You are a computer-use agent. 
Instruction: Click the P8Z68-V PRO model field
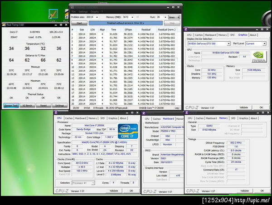click(x=172, y=131)
